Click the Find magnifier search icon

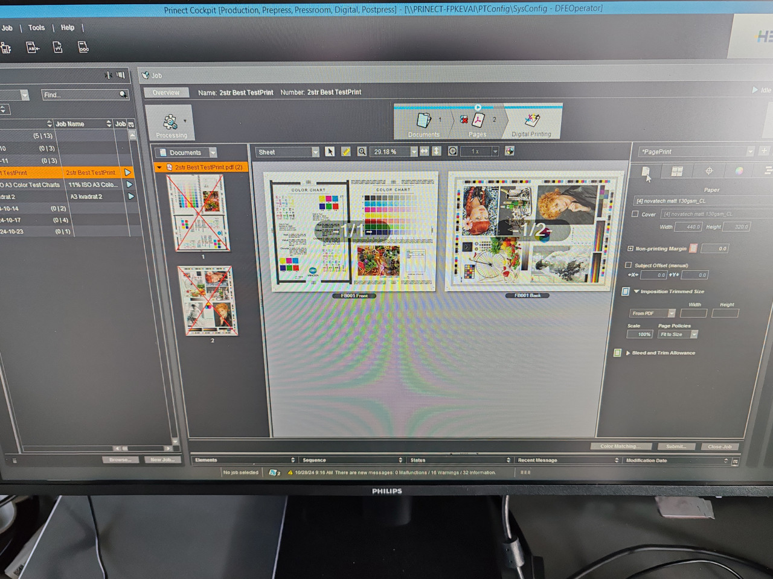pos(123,95)
